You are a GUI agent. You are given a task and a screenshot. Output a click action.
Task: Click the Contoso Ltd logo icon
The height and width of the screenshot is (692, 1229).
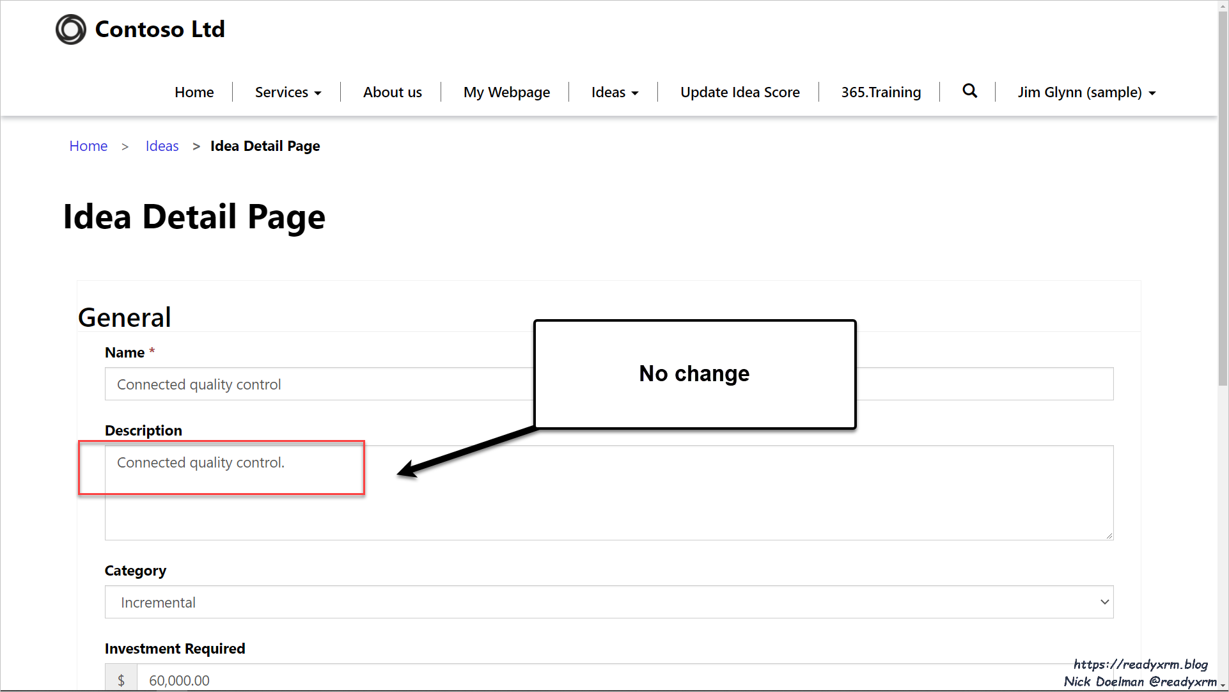tap(70, 29)
